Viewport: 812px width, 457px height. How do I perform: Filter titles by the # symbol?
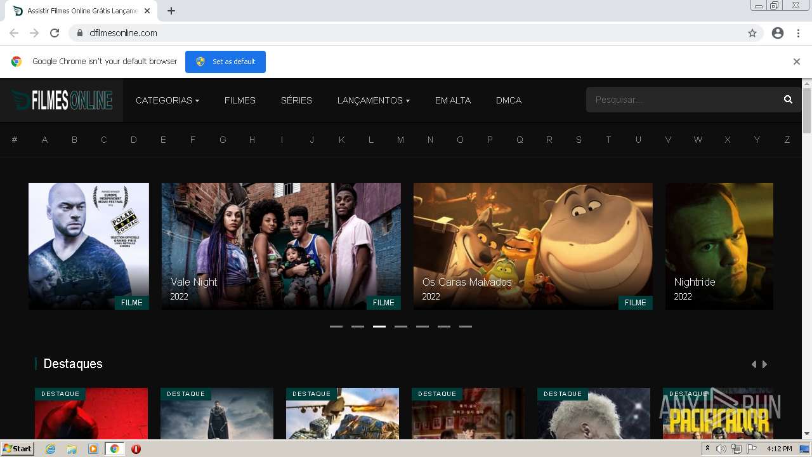tap(15, 140)
